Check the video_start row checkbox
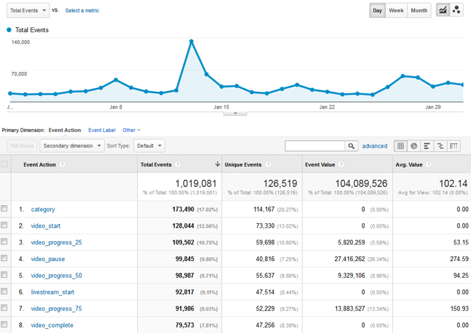 coord(4,225)
